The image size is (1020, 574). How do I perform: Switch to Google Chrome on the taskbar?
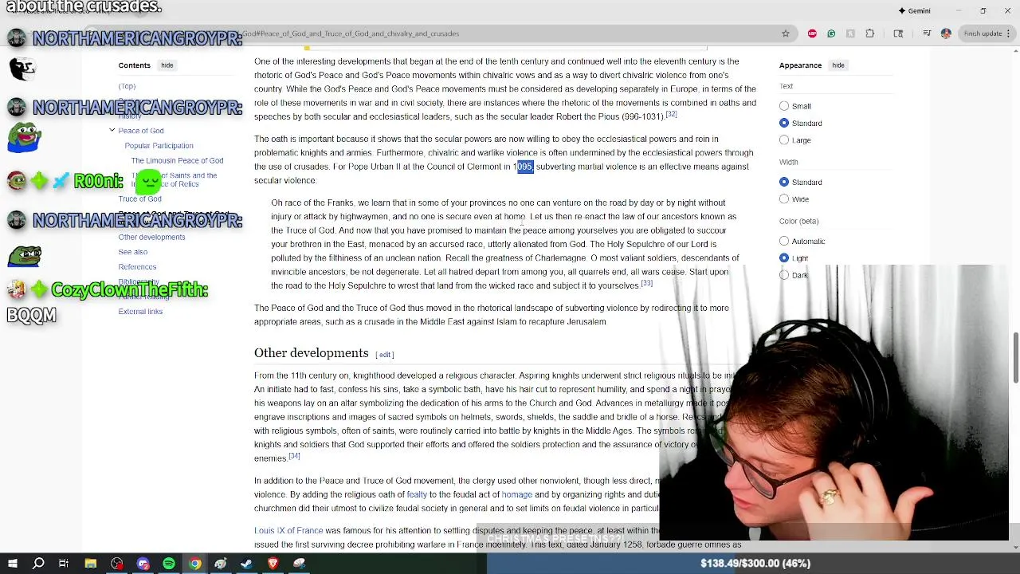click(195, 564)
